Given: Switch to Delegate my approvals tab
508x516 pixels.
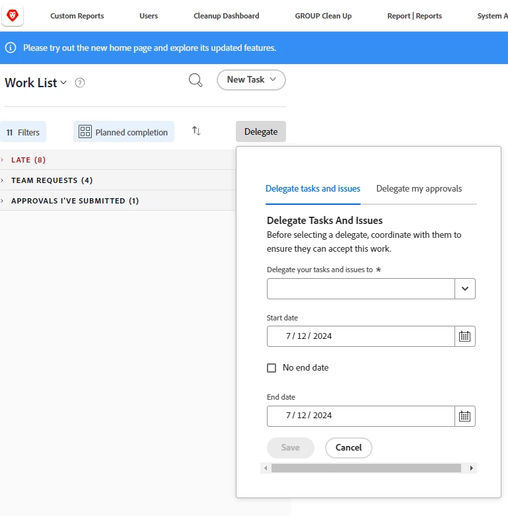Looking at the screenshot, I should 419,188.
